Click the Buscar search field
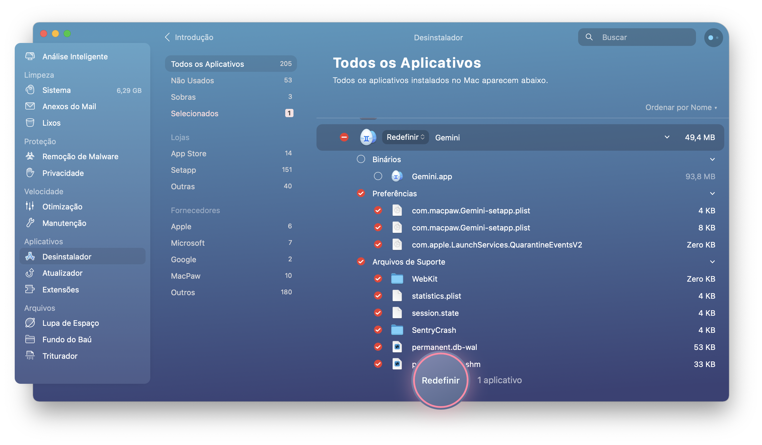Image resolution: width=762 pixels, height=445 pixels. click(x=636, y=37)
